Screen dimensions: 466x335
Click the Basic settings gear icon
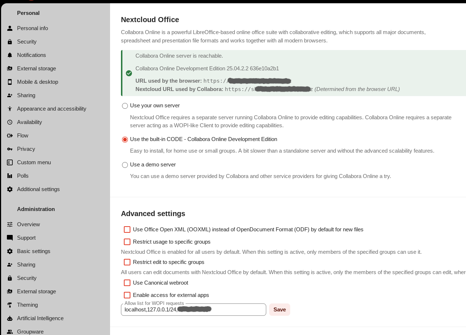(10, 251)
